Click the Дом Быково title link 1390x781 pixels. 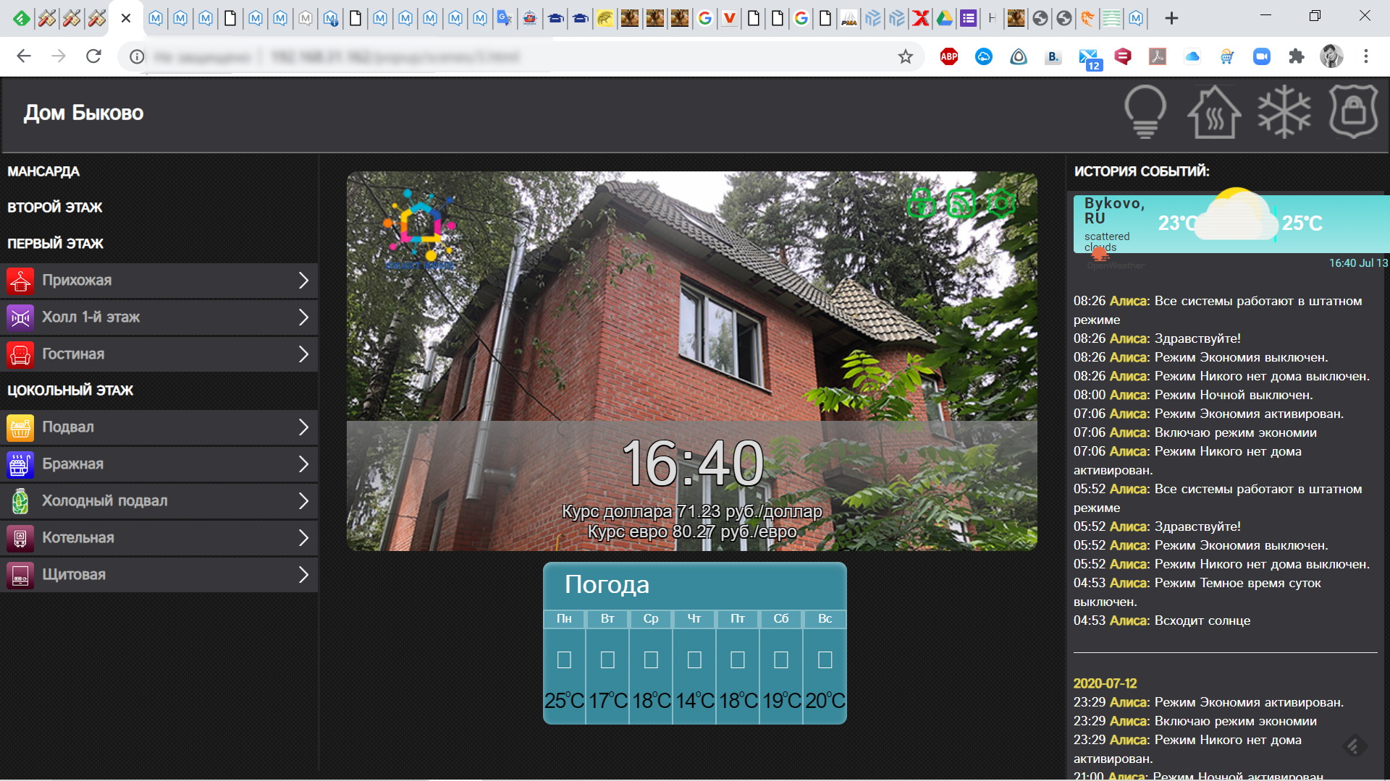coord(83,113)
